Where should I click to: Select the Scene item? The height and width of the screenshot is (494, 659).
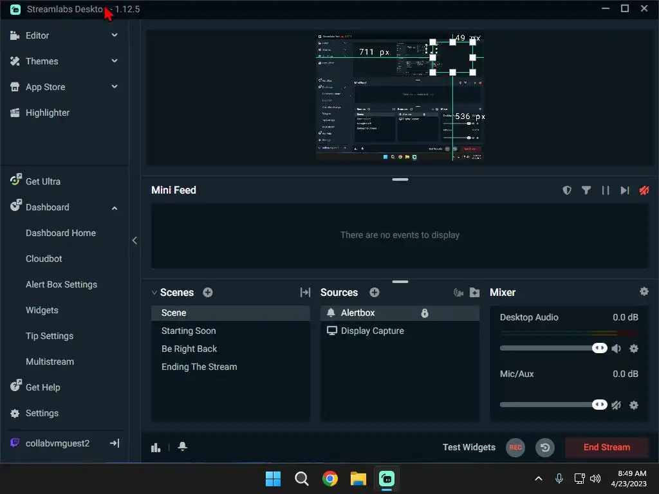point(230,313)
